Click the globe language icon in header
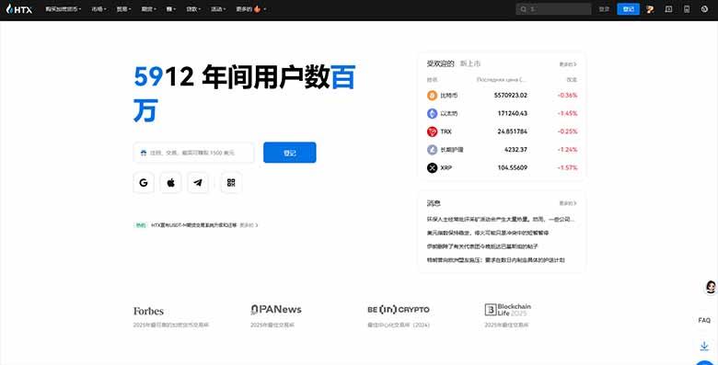Viewport: 718px width, 365px height. pyautogui.click(x=704, y=9)
